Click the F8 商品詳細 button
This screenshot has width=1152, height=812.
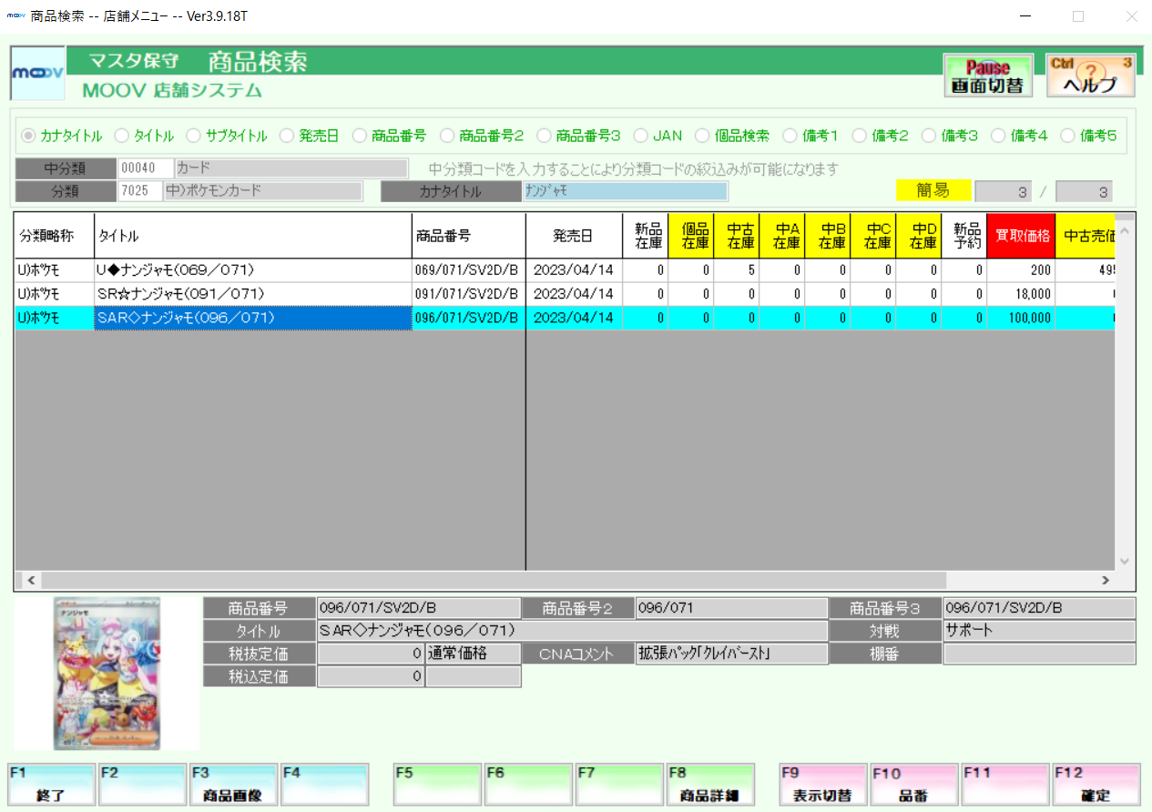click(x=710, y=785)
